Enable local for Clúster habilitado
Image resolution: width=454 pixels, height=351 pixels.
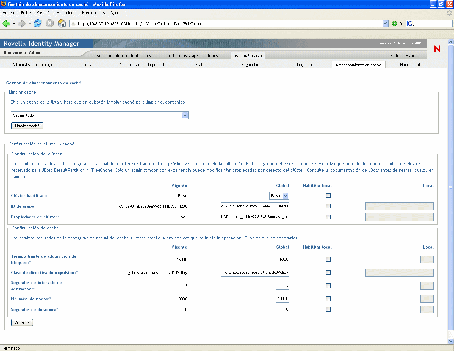tap(328, 196)
